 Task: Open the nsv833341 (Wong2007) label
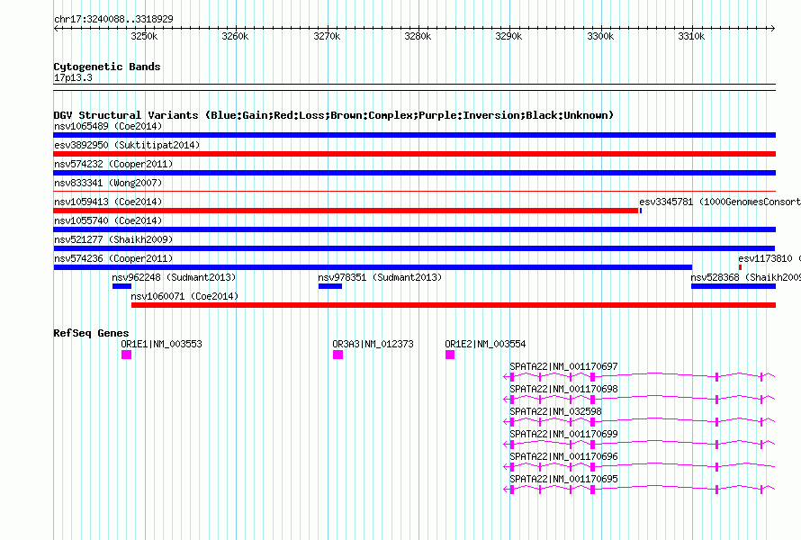(108, 183)
